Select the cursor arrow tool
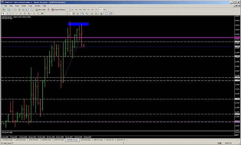The image size is (241, 145). (3, 13)
